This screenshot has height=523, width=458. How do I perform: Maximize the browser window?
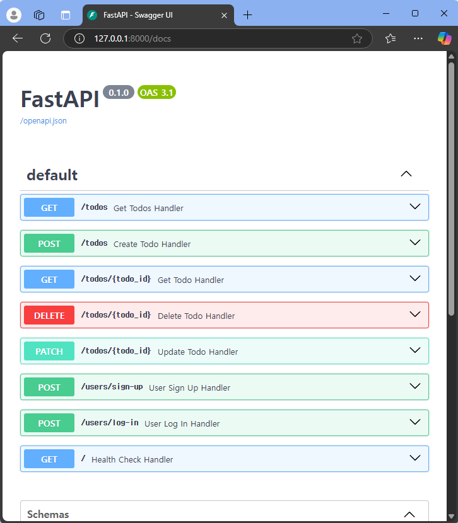pos(415,13)
